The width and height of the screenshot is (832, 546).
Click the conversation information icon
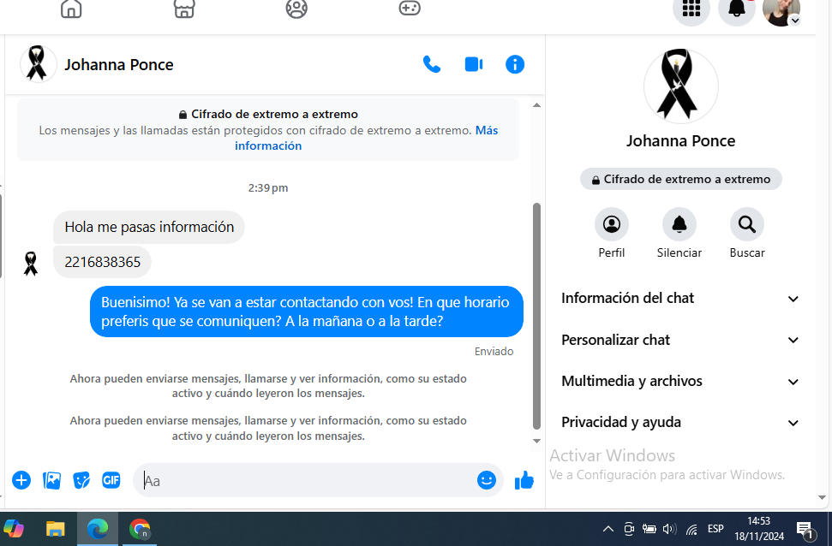[x=515, y=64]
